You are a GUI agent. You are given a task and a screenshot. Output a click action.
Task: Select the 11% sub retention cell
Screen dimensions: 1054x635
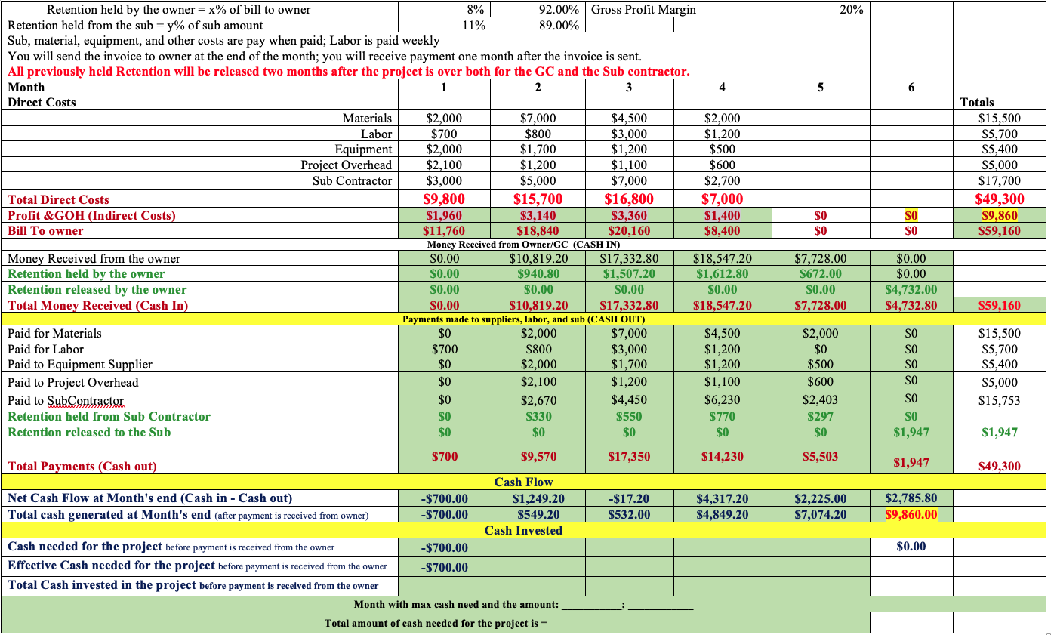tap(445, 25)
